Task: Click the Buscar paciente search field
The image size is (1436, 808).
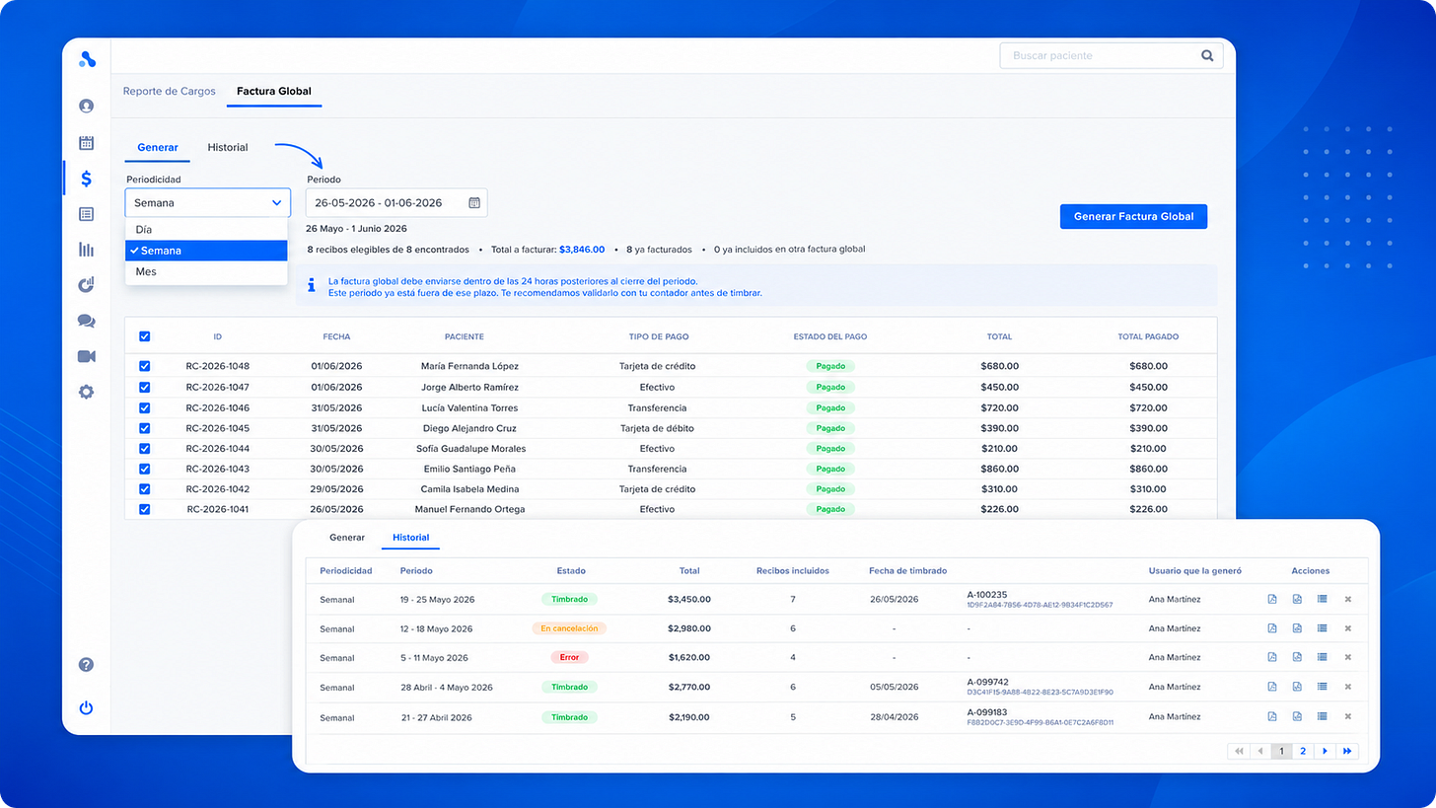Action: [1099, 56]
